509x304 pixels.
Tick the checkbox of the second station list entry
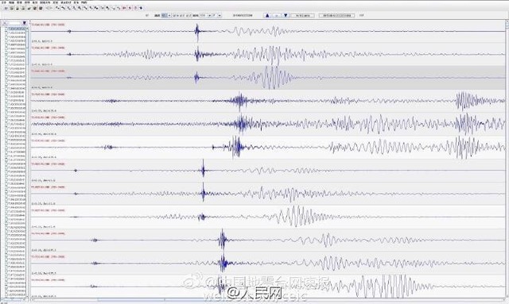6,33
